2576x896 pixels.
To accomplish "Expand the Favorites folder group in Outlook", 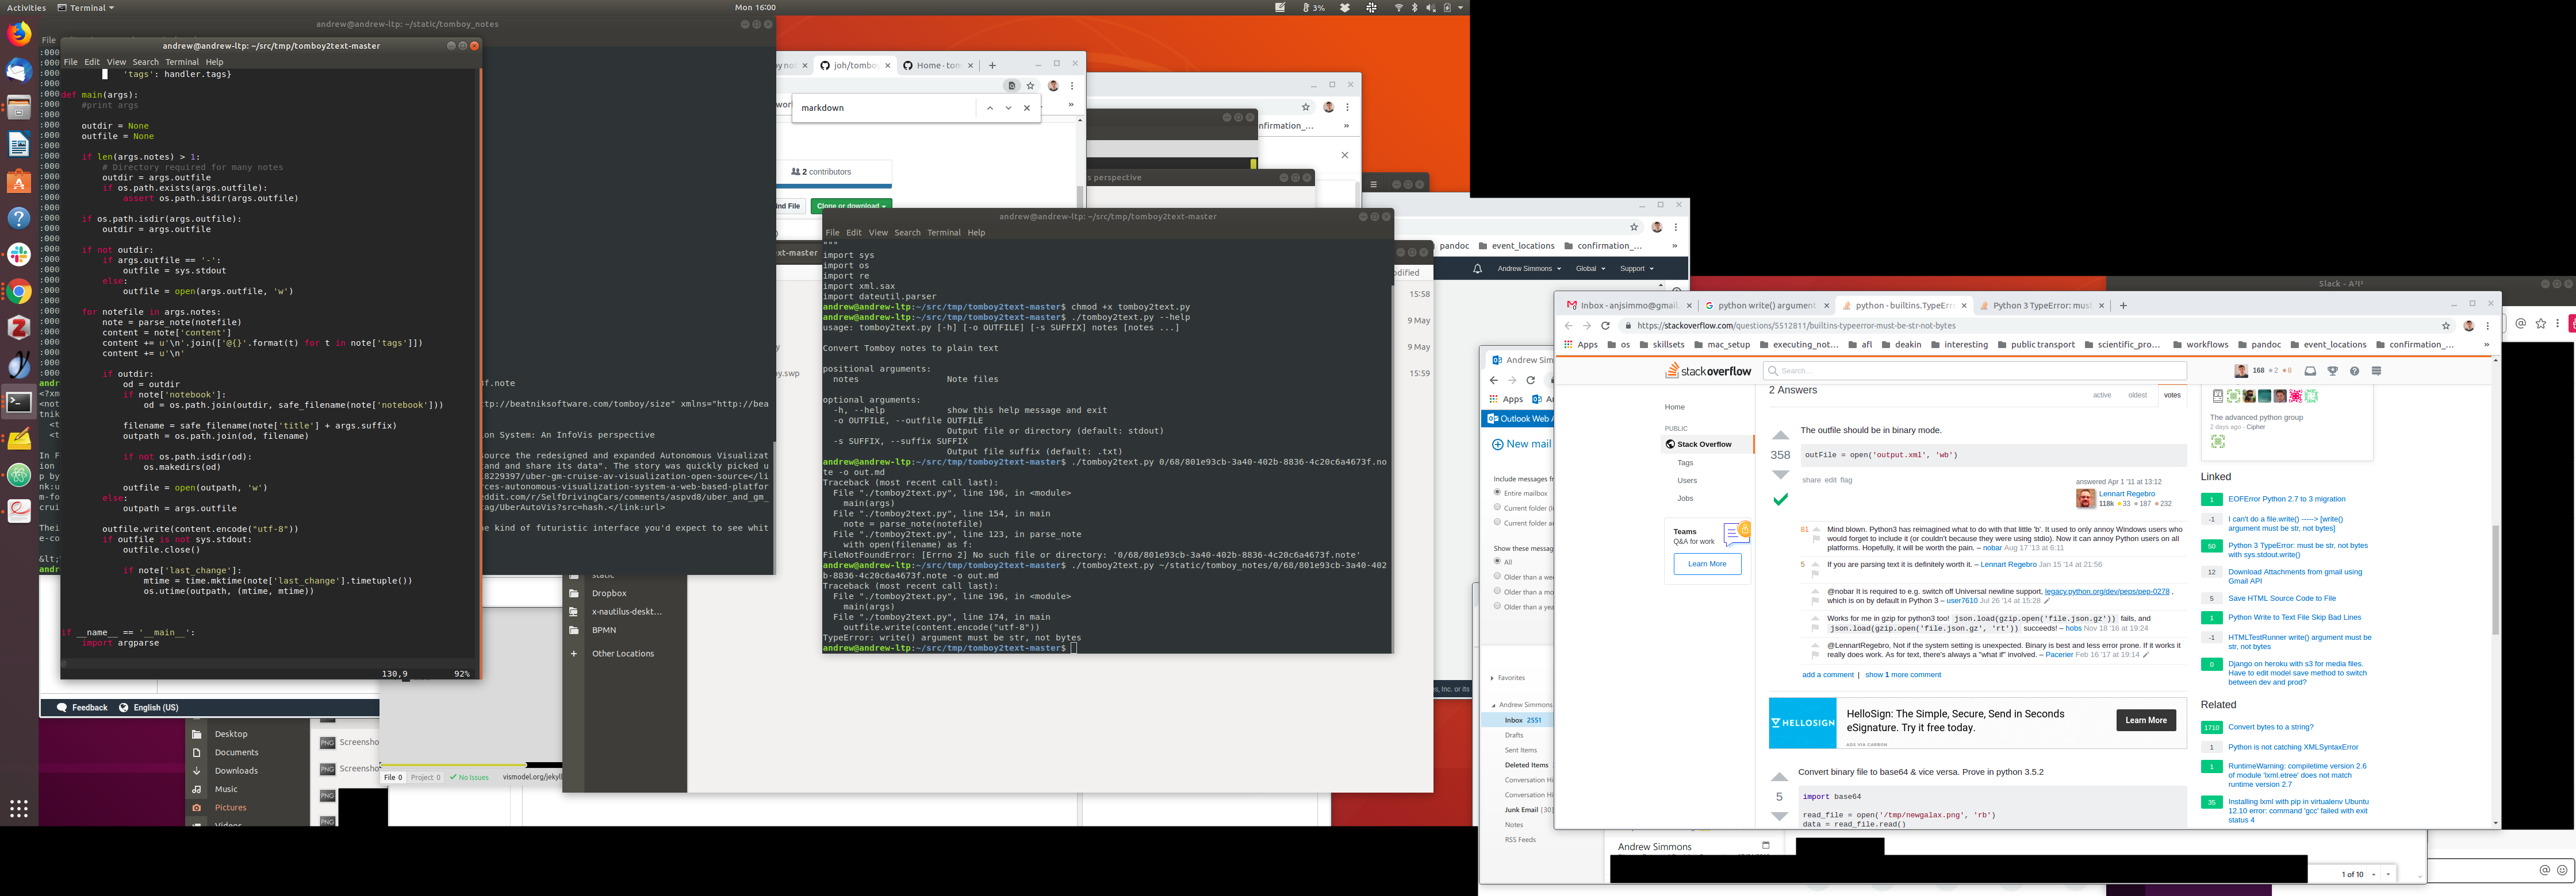I will tap(1492, 678).
